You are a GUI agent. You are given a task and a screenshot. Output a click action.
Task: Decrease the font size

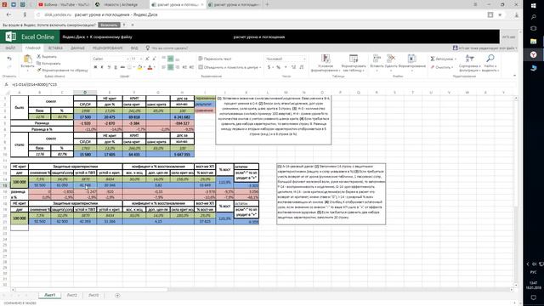(154, 59)
